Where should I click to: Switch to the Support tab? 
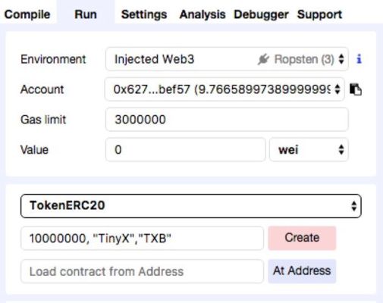319,14
